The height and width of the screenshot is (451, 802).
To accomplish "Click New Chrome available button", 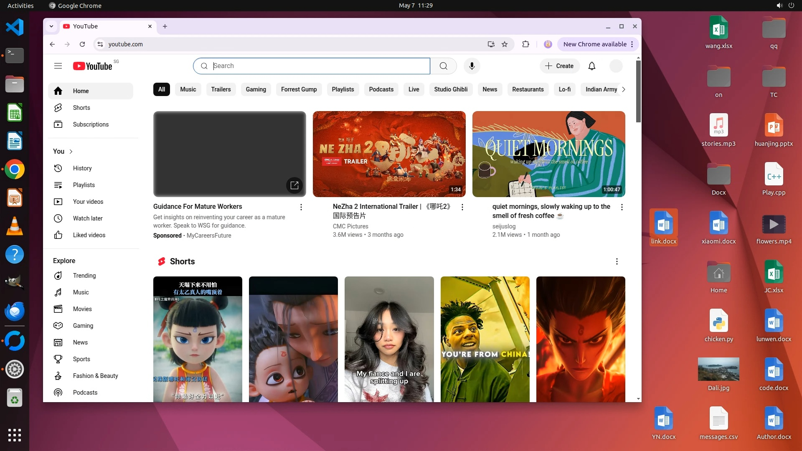I will (594, 44).
